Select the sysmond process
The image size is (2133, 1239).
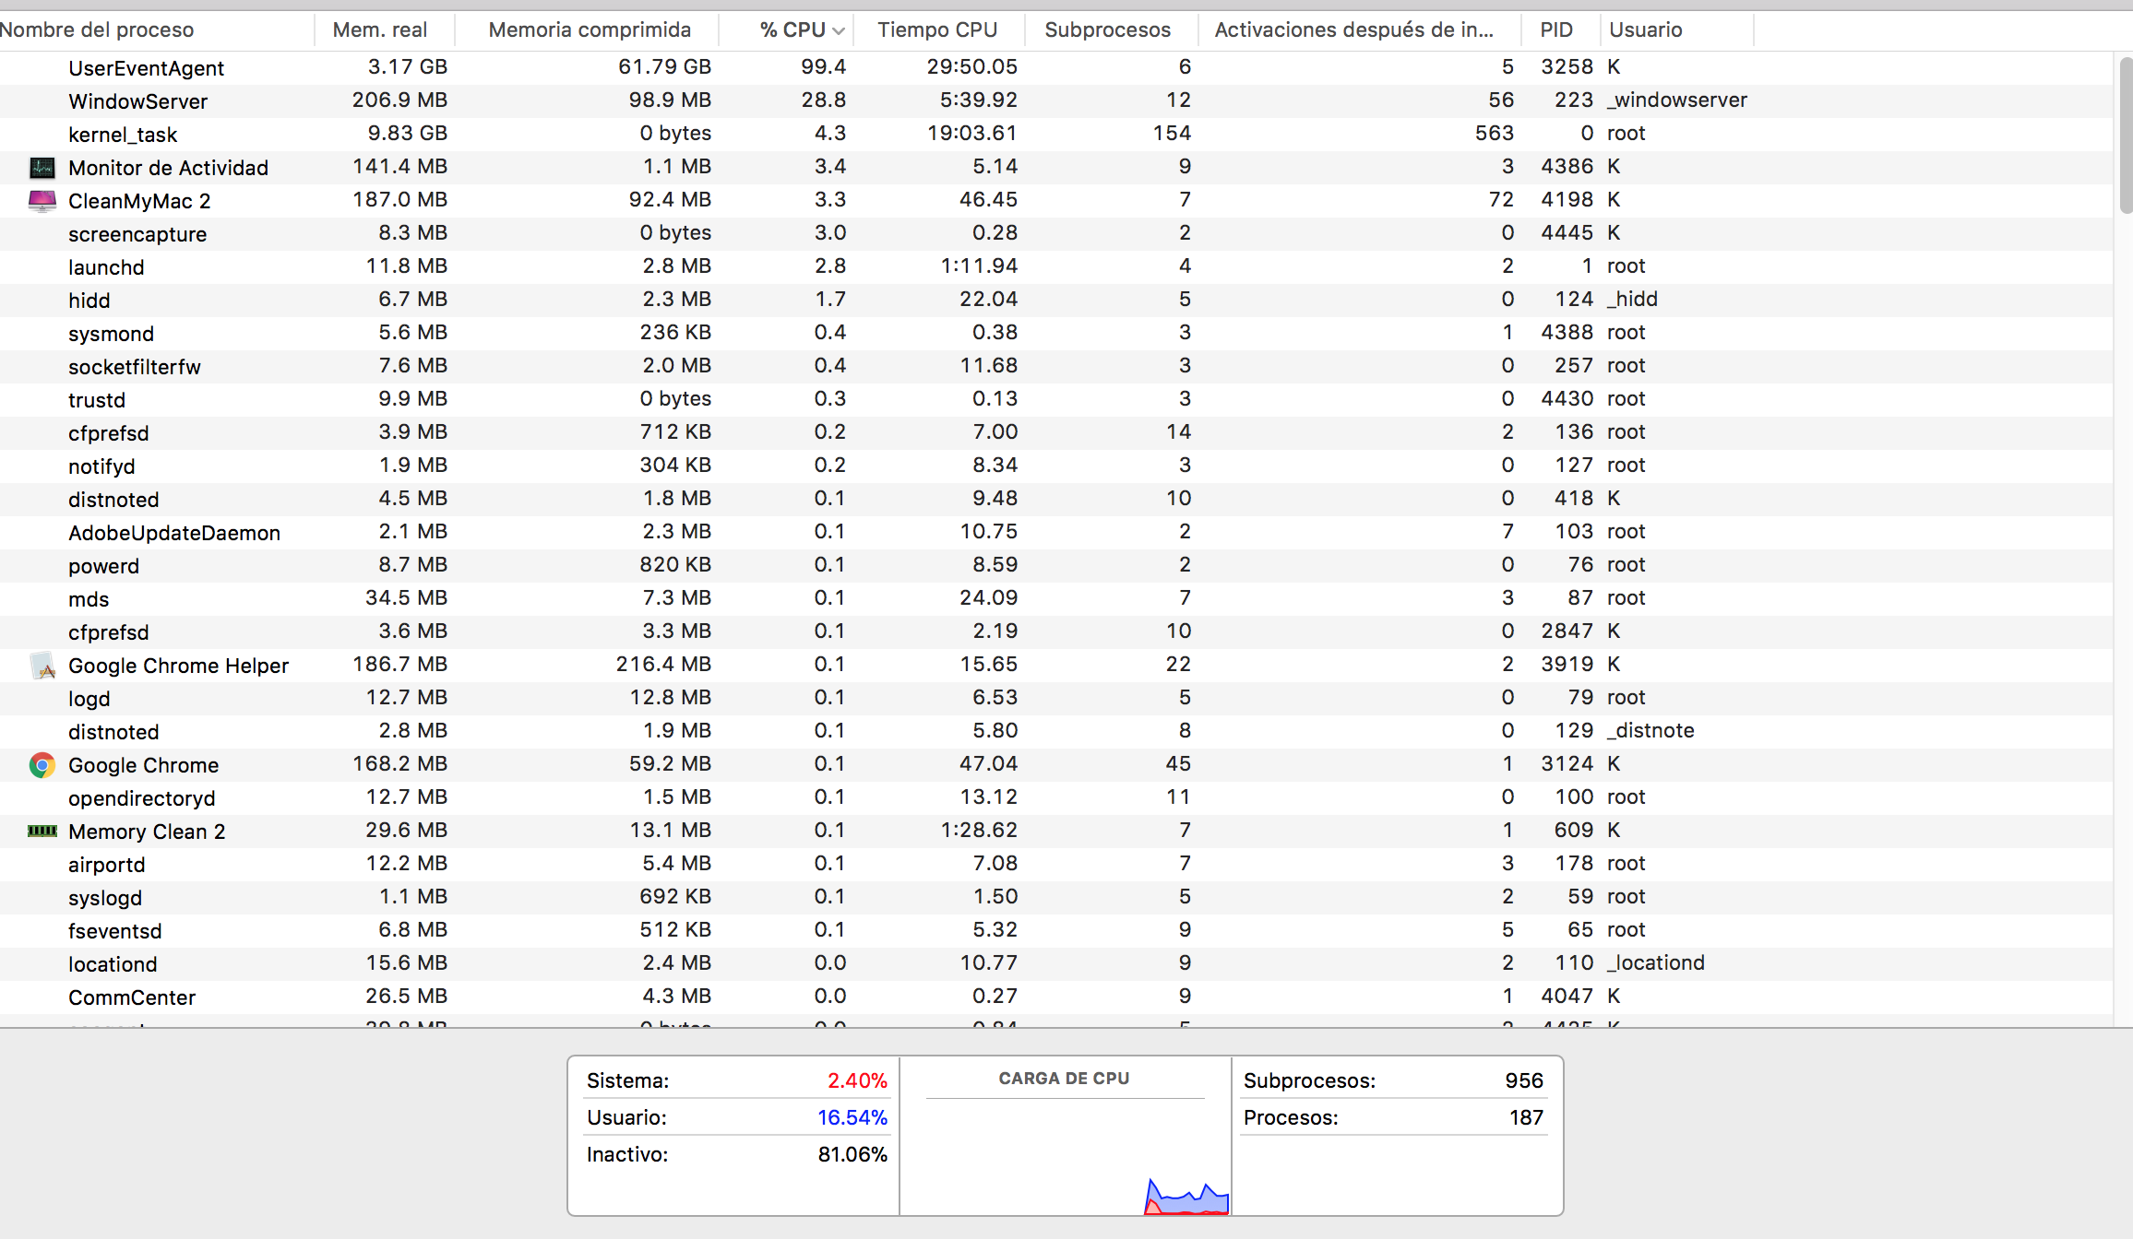pyautogui.click(x=1056, y=333)
